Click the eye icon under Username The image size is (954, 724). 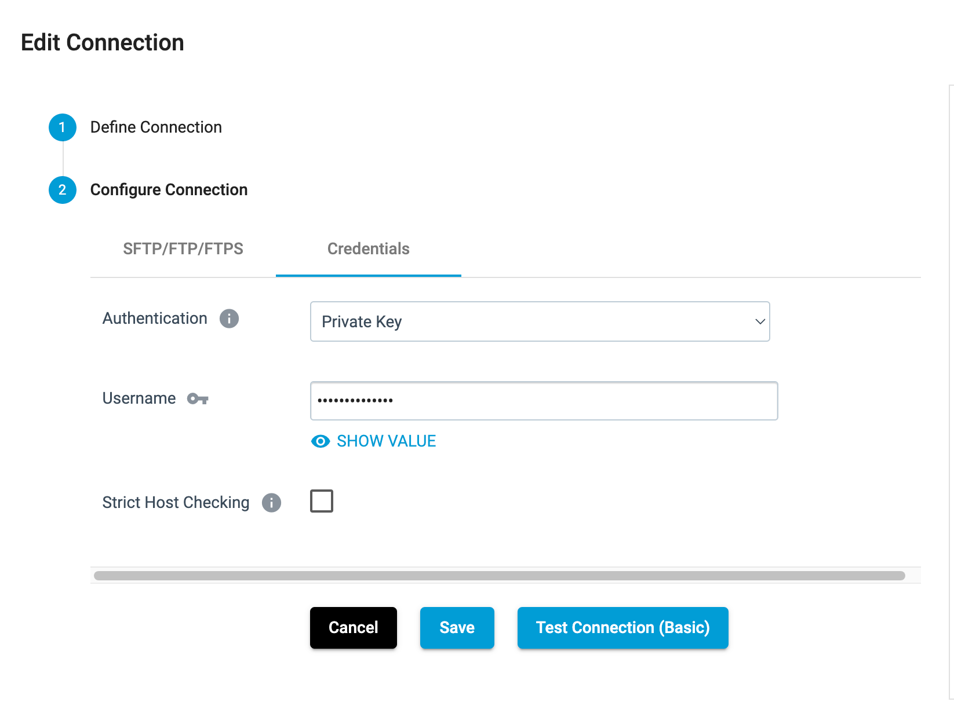click(x=321, y=441)
